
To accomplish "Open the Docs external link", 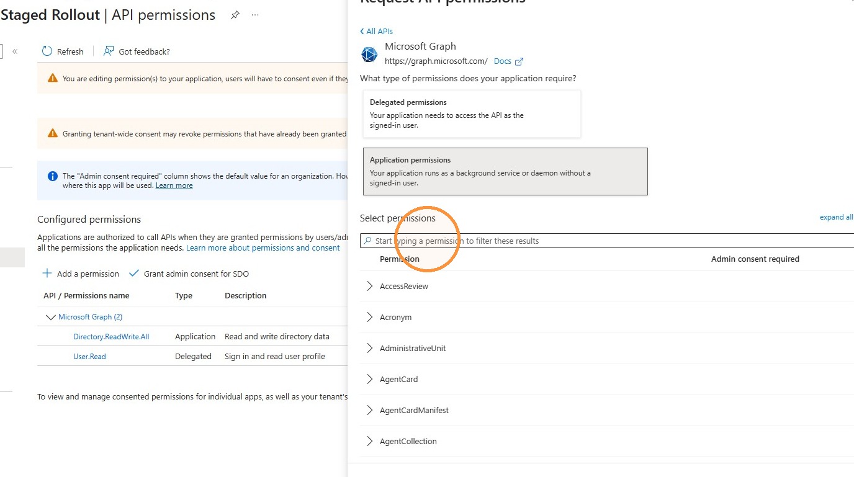I will coord(508,61).
